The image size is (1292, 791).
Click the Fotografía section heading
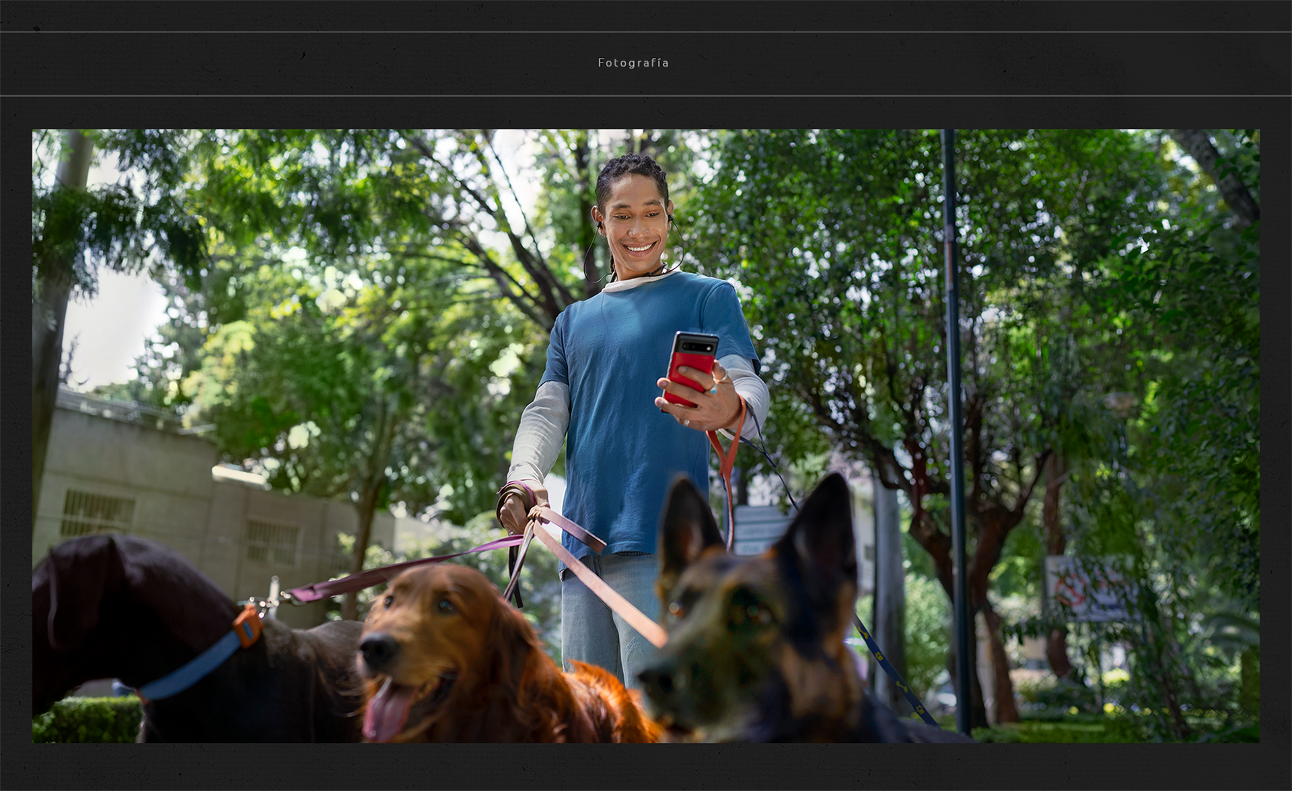tap(633, 63)
